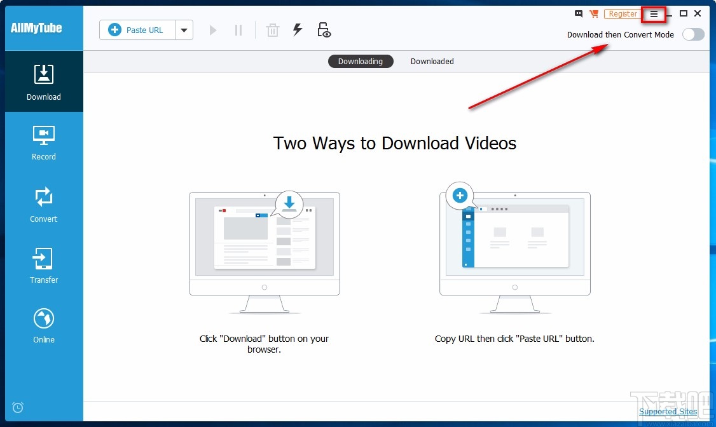
Task: Click the 'Copy URL then click "Paste URL" button.' text
Action: pyautogui.click(x=514, y=339)
